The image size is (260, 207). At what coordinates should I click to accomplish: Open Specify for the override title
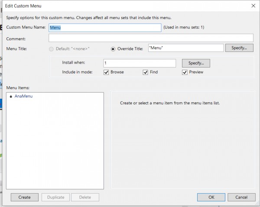click(239, 48)
